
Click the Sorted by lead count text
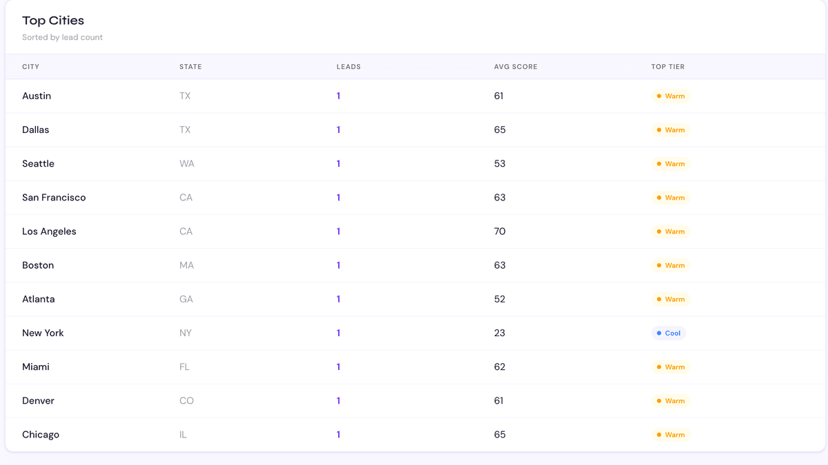[62, 37]
